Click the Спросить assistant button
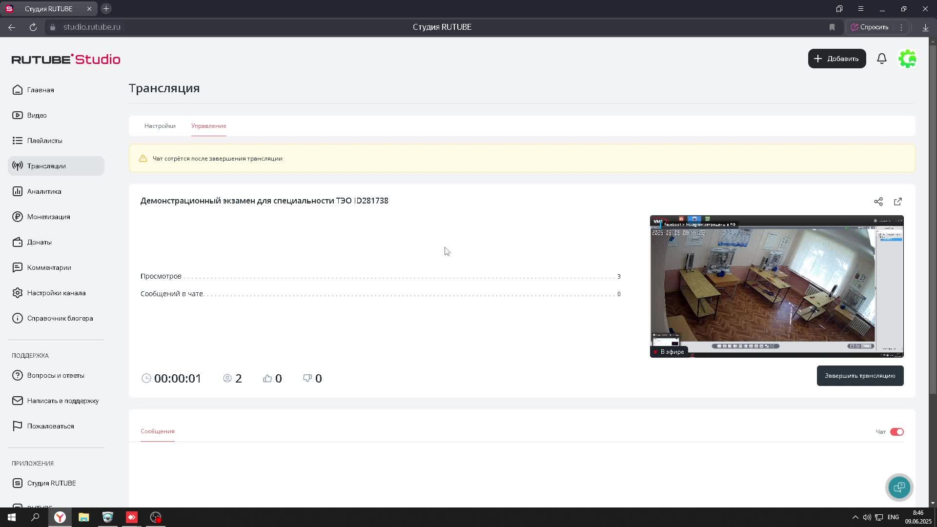Viewport: 937px width, 527px height. (x=870, y=27)
